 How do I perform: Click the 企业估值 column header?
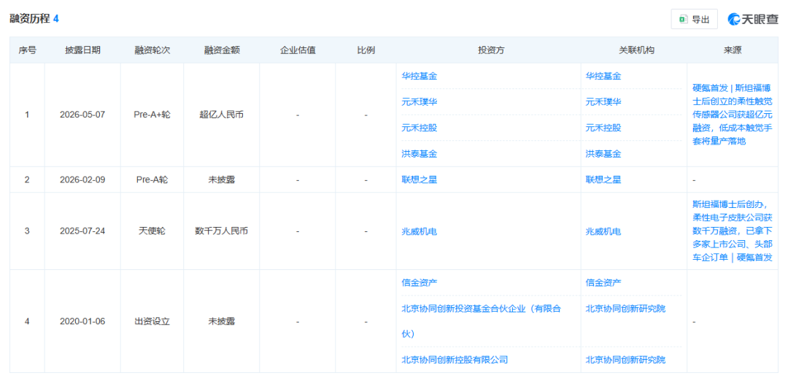click(298, 50)
